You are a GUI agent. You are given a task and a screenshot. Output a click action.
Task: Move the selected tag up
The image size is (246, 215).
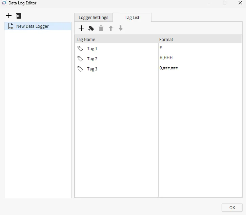(111, 28)
